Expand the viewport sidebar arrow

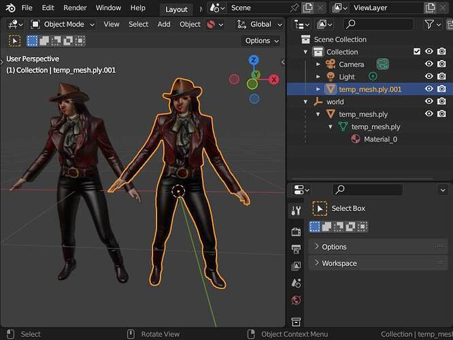pyautogui.click(x=283, y=62)
